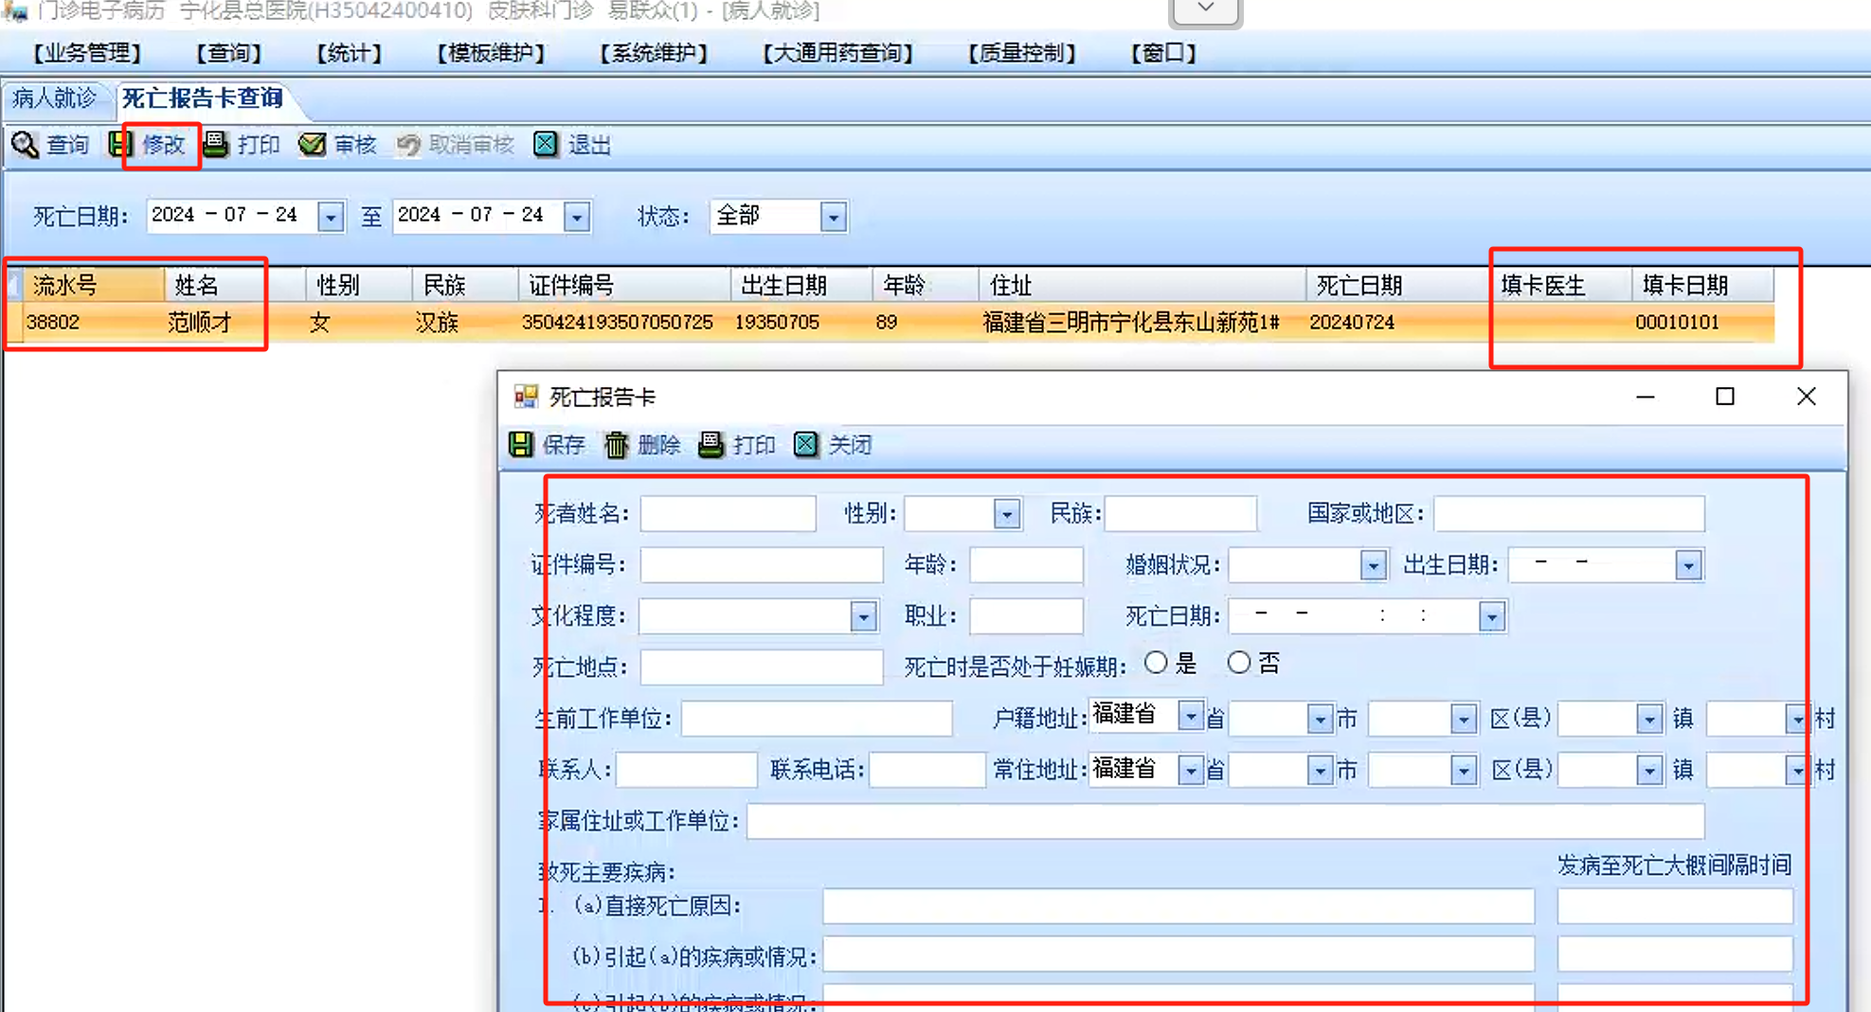Open the 【质量控制】 menu
The width and height of the screenshot is (1871, 1012).
[x=1022, y=53]
